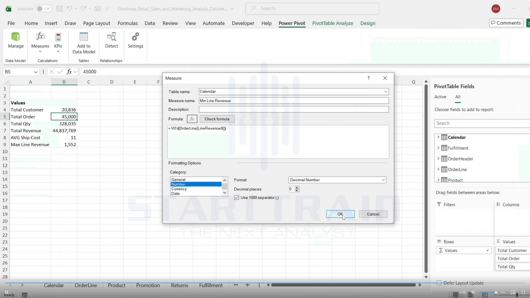Expand the Fulfillment table in field list
The height and width of the screenshot is (298, 530).
coord(438,148)
